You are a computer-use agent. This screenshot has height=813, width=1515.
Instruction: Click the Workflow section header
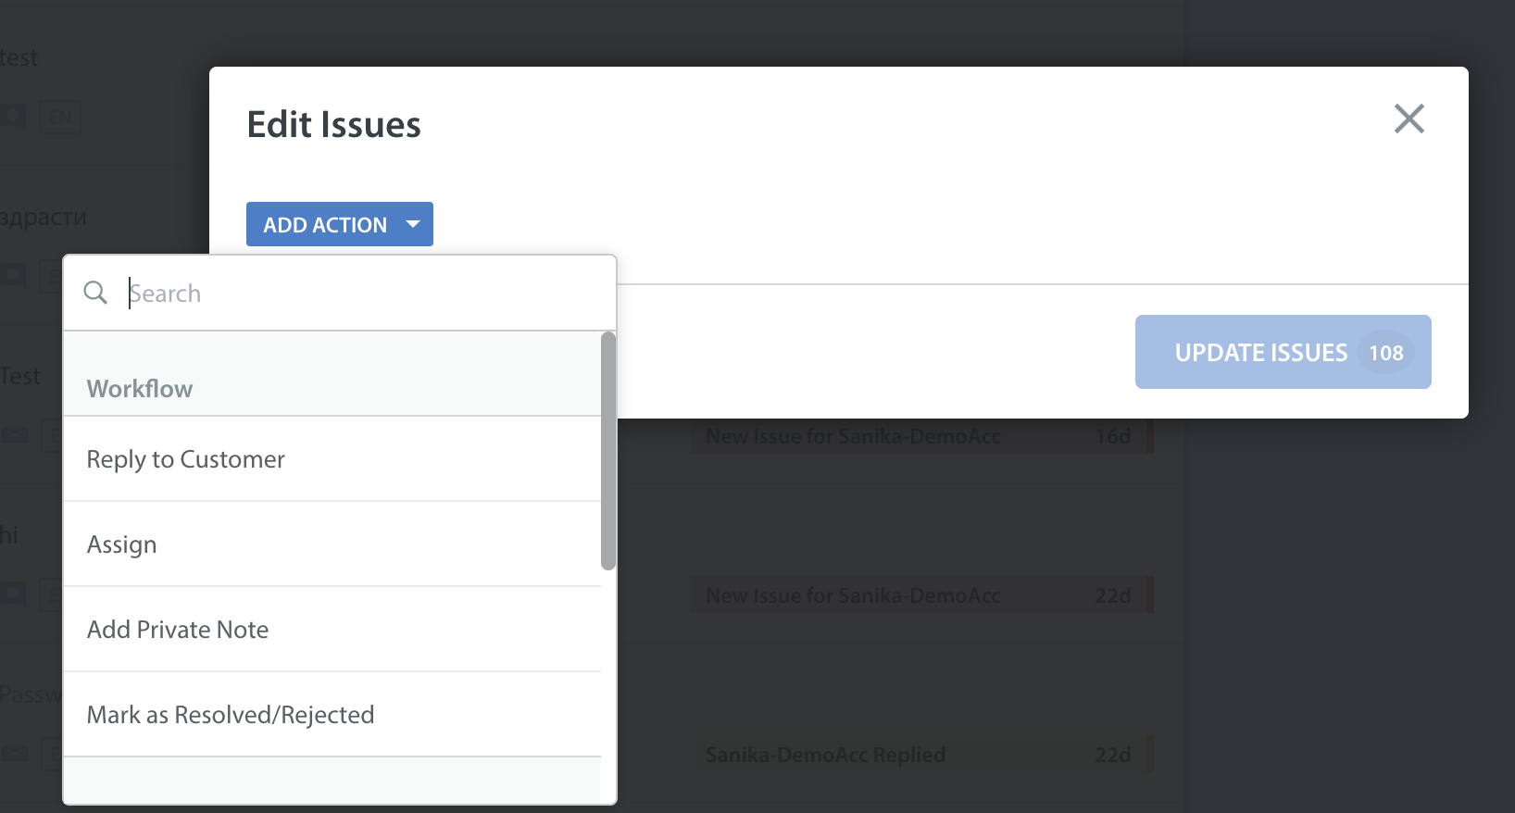140,389
